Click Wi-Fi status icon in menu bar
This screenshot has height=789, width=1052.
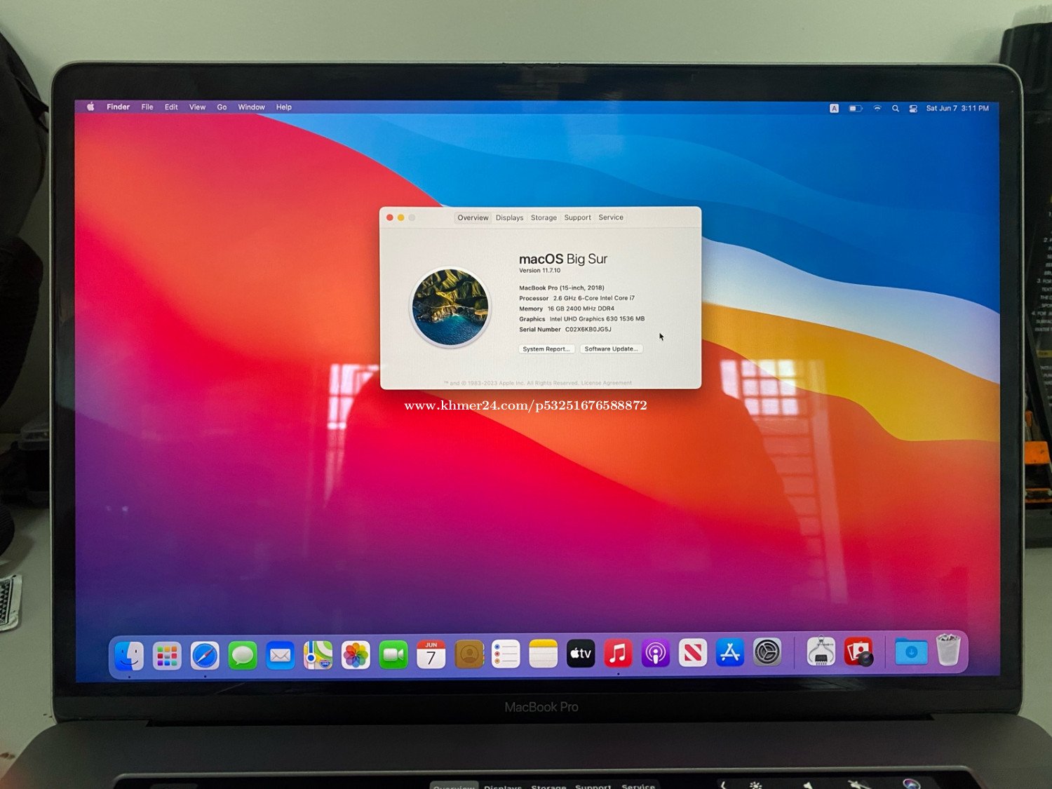pyautogui.click(x=877, y=108)
